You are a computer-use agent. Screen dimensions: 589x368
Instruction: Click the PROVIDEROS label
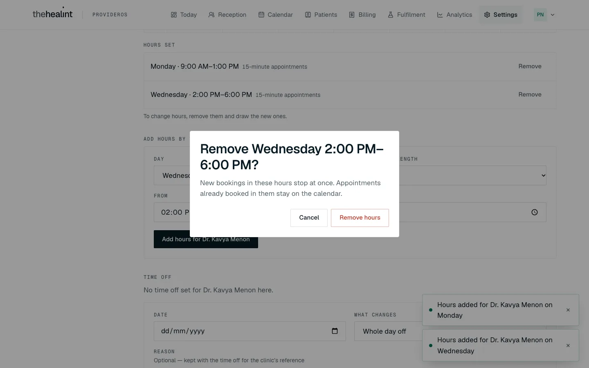110,15
